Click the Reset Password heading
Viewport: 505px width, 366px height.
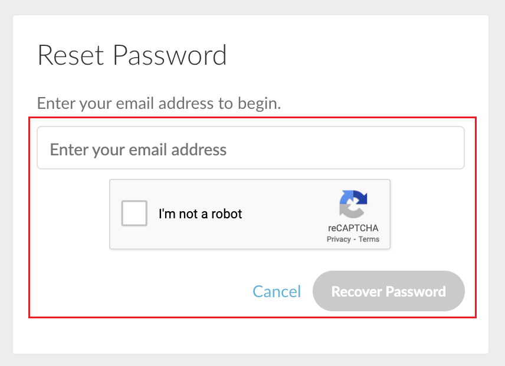[x=132, y=55]
